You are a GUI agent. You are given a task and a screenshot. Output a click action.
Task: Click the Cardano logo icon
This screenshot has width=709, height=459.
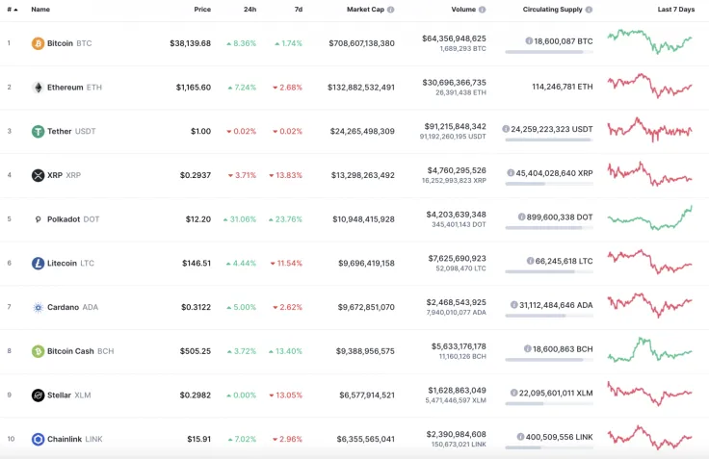[x=38, y=307]
